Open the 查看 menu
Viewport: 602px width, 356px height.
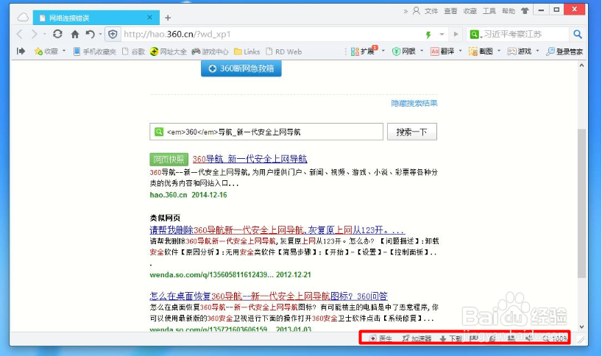[450, 11]
